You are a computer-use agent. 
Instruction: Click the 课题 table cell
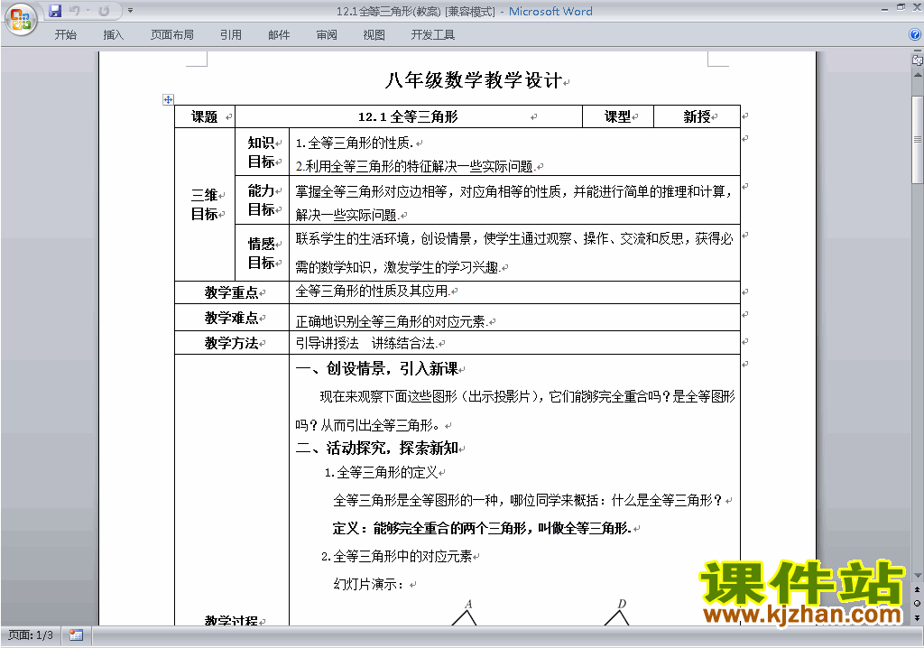point(205,116)
